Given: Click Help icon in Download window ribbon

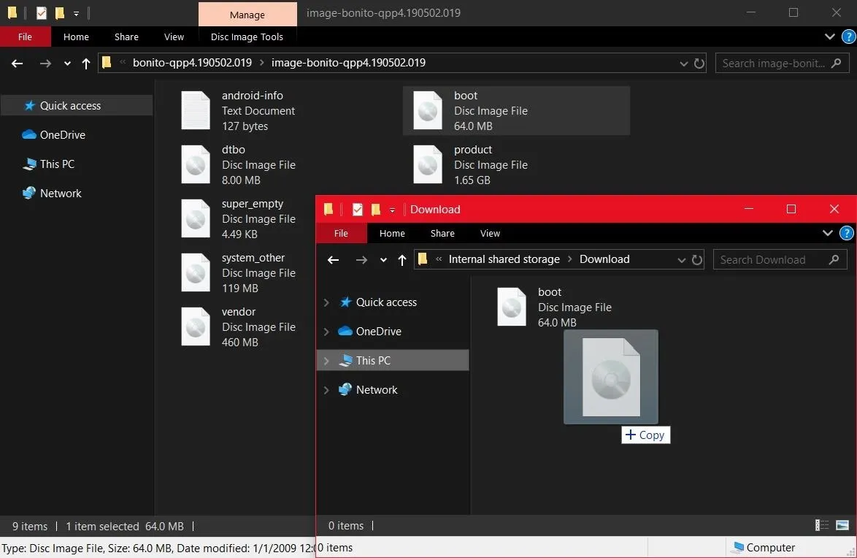Looking at the screenshot, I should point(846,233).
